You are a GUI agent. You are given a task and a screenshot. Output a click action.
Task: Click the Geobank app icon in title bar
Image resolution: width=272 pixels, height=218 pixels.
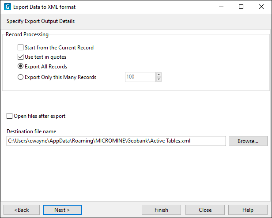pos(7,7)
